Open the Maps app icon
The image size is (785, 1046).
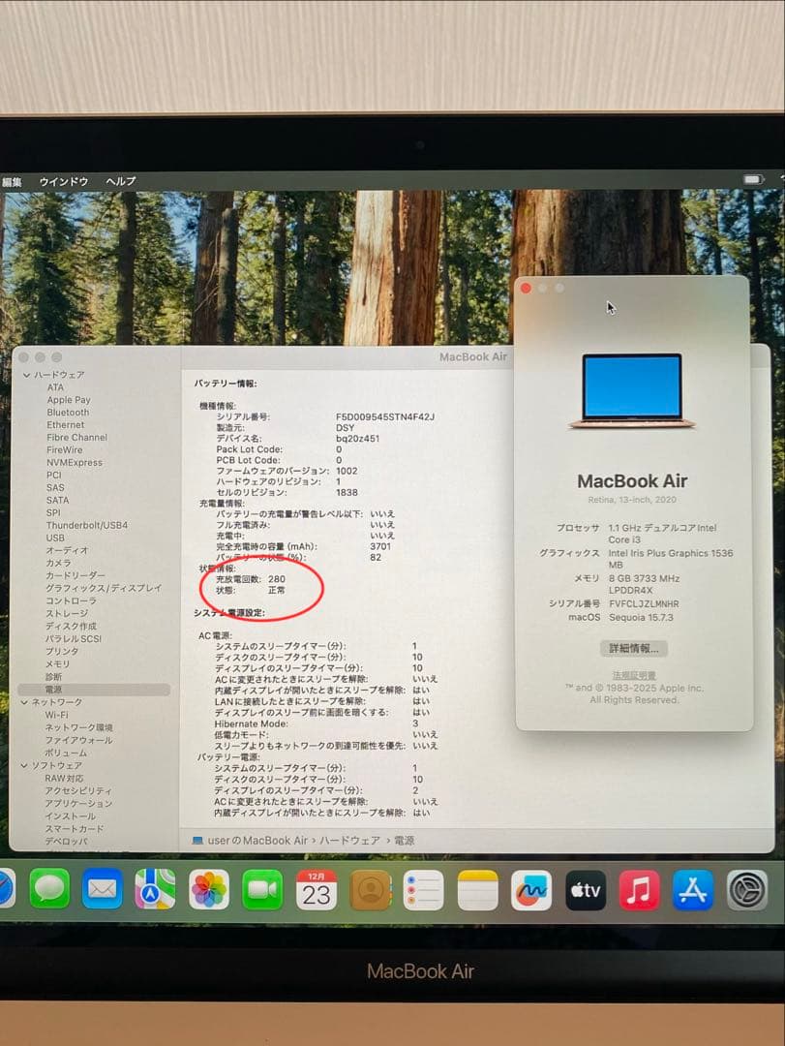(x=157, y=888)
